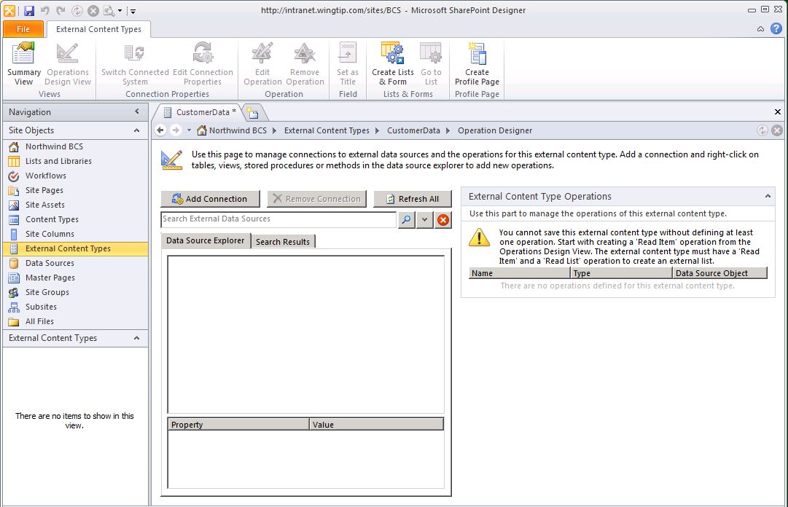
Task: Open Edit Connection Properties
Action: [x=203, y=64]
